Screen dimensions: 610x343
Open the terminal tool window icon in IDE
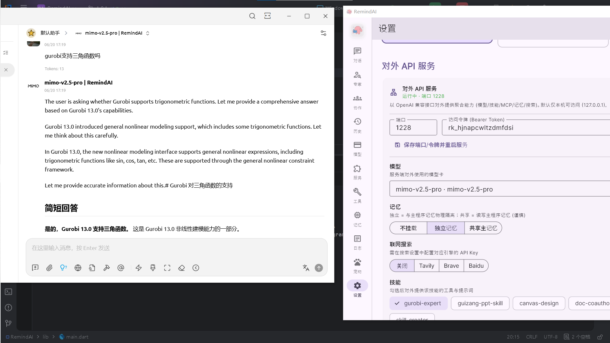click(9, 292)
